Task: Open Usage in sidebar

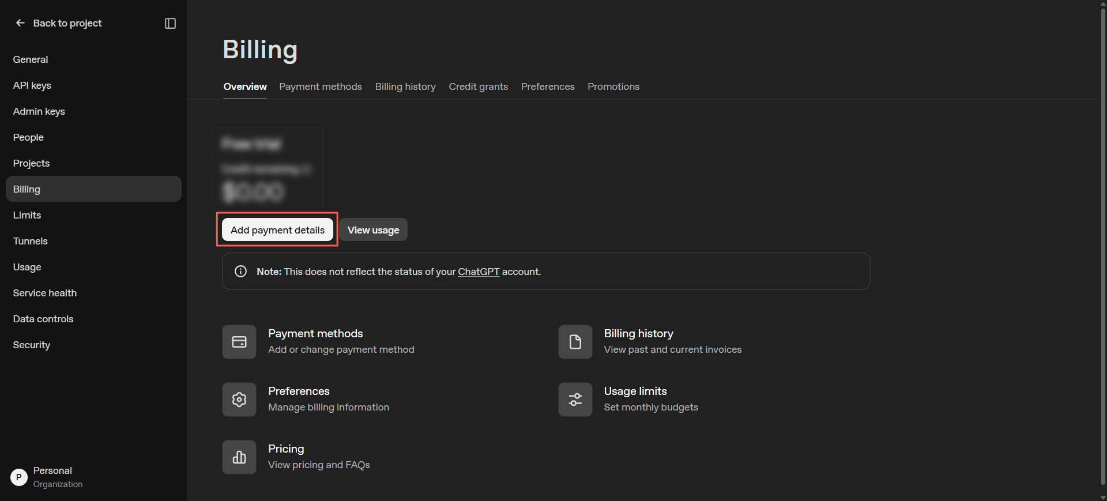Action: coord(93,267)
